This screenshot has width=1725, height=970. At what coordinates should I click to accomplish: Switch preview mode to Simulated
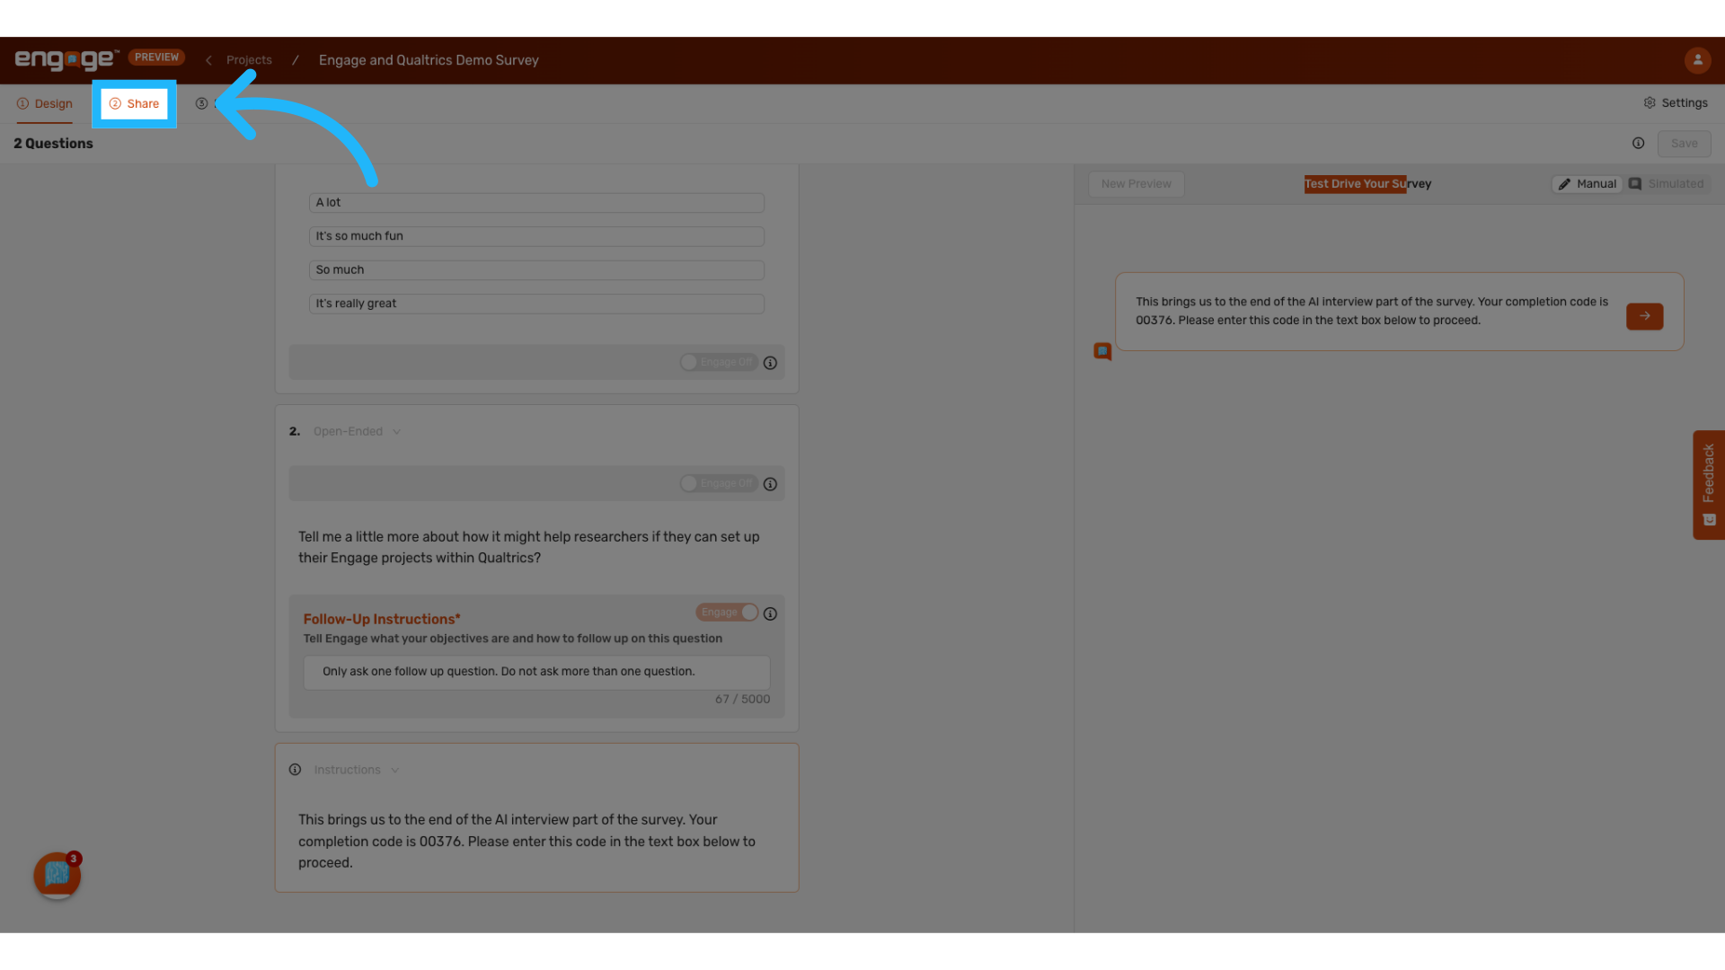point(1667,183)
